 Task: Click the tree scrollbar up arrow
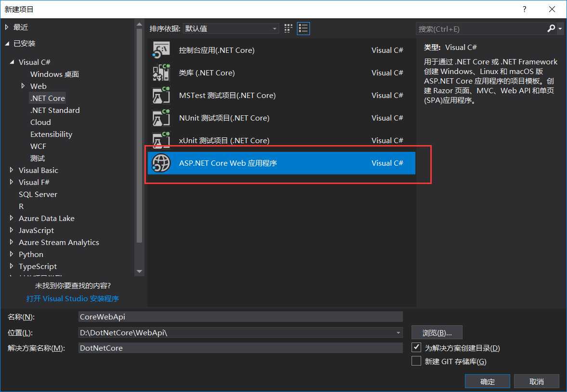[139, 24]
